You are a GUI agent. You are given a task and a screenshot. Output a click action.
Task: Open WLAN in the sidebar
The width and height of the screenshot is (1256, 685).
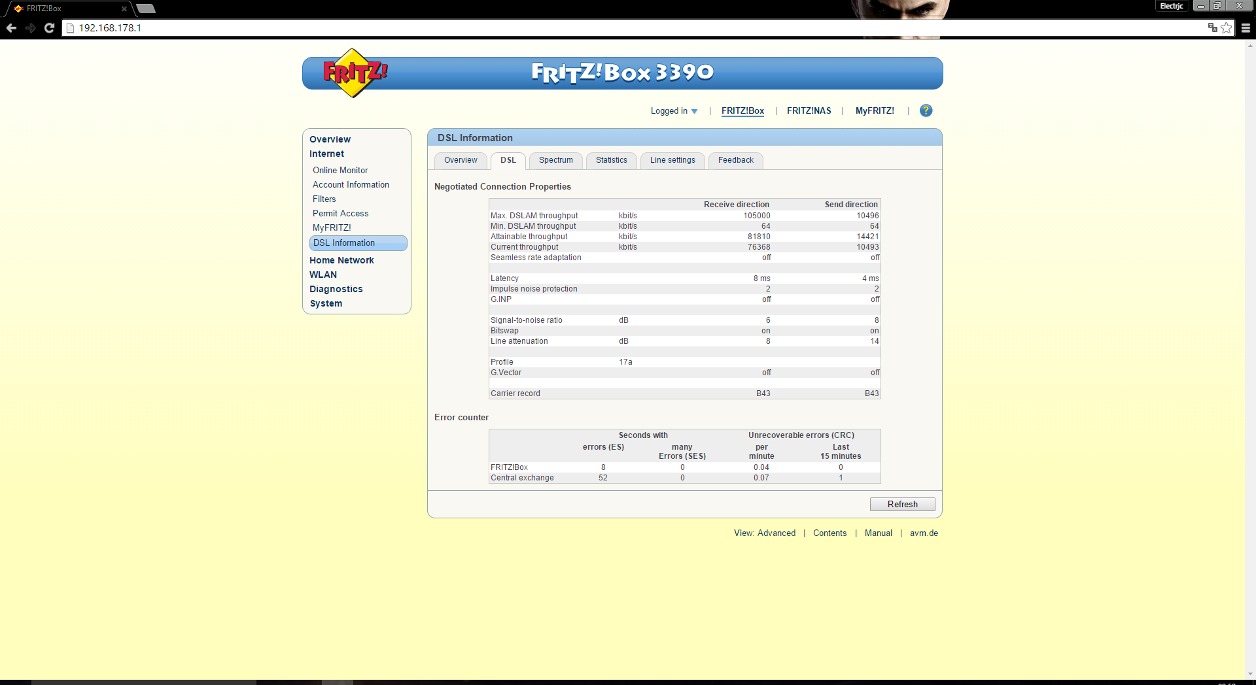323,275
